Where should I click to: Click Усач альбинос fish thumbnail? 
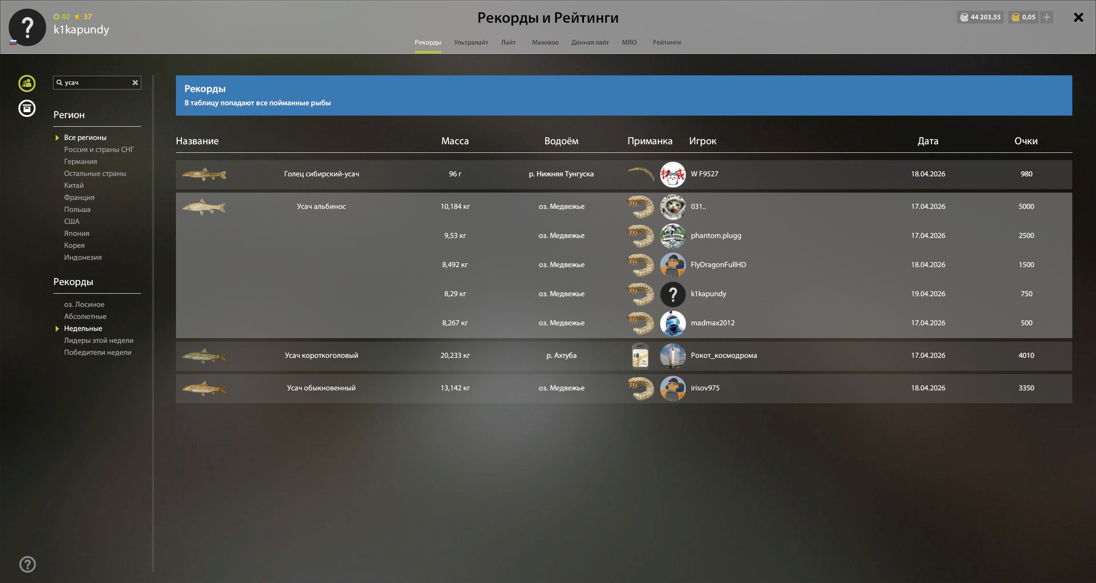click(204, 207)
